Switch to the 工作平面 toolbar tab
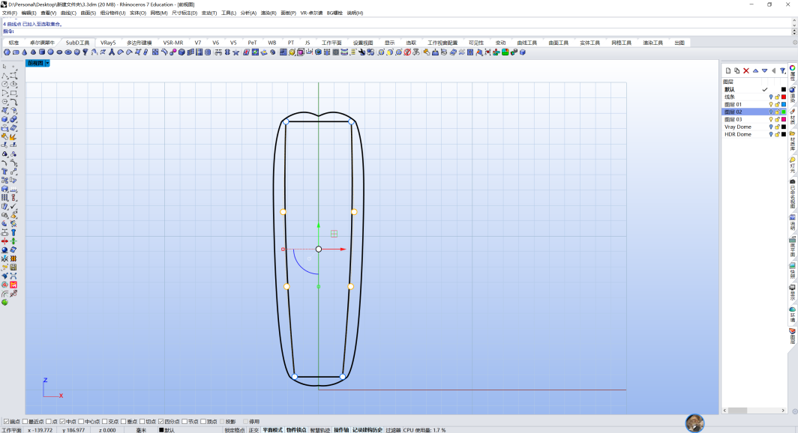 331,43
